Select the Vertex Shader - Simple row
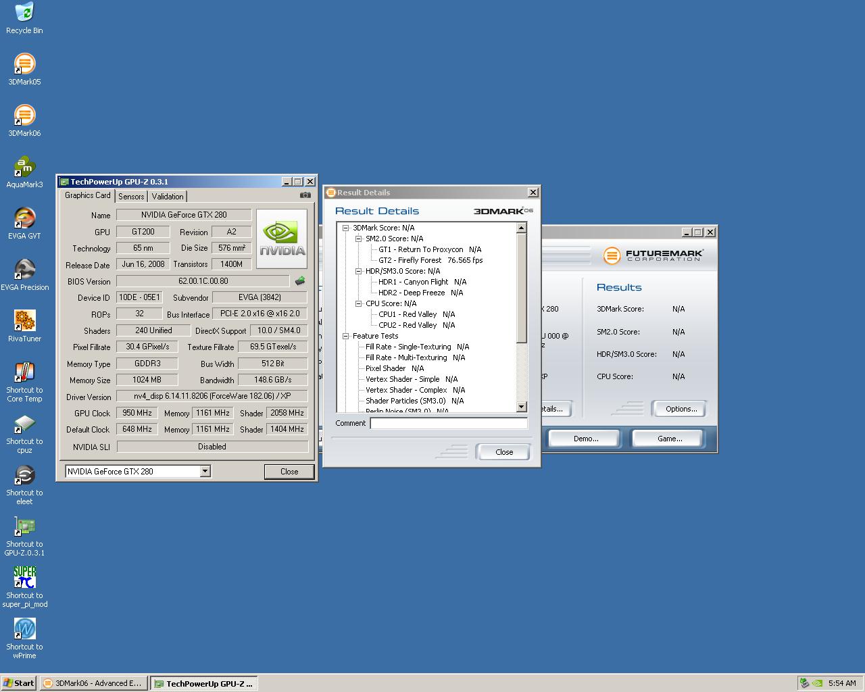 (x=412, y=379)
